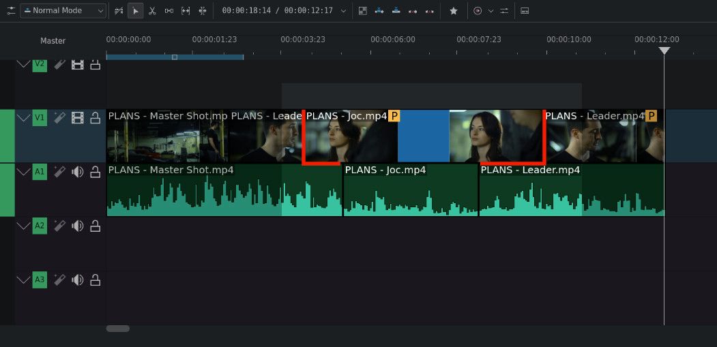Open the timeline settings hamburger menu
The width and height of the screenshot is (717, 347).
click(10, 11)
